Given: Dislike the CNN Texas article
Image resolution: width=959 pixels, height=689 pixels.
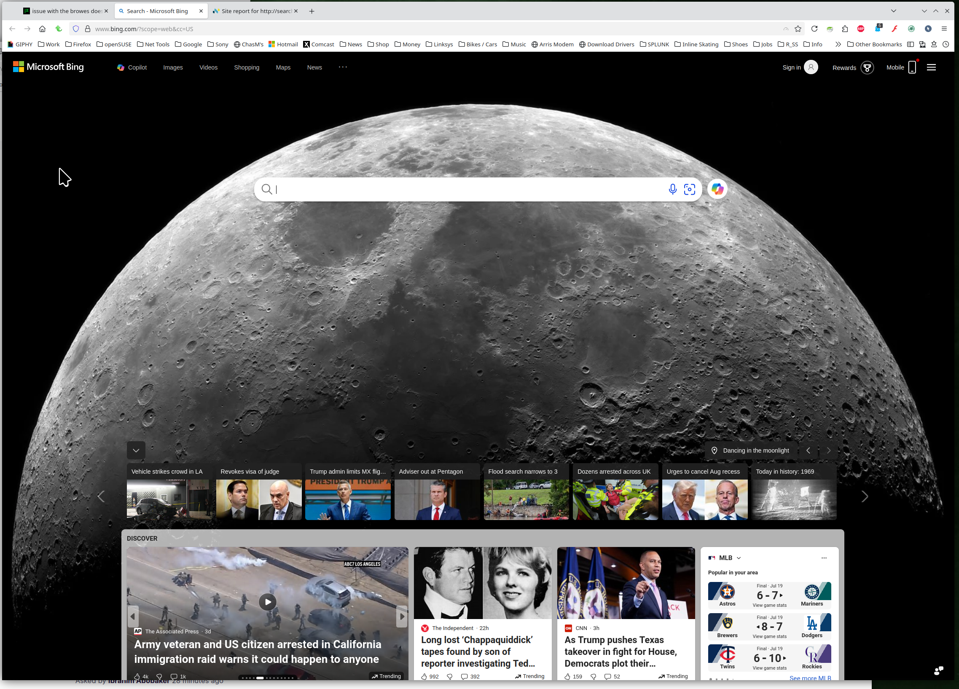Looking at the screenshot, I should point(594,676).
